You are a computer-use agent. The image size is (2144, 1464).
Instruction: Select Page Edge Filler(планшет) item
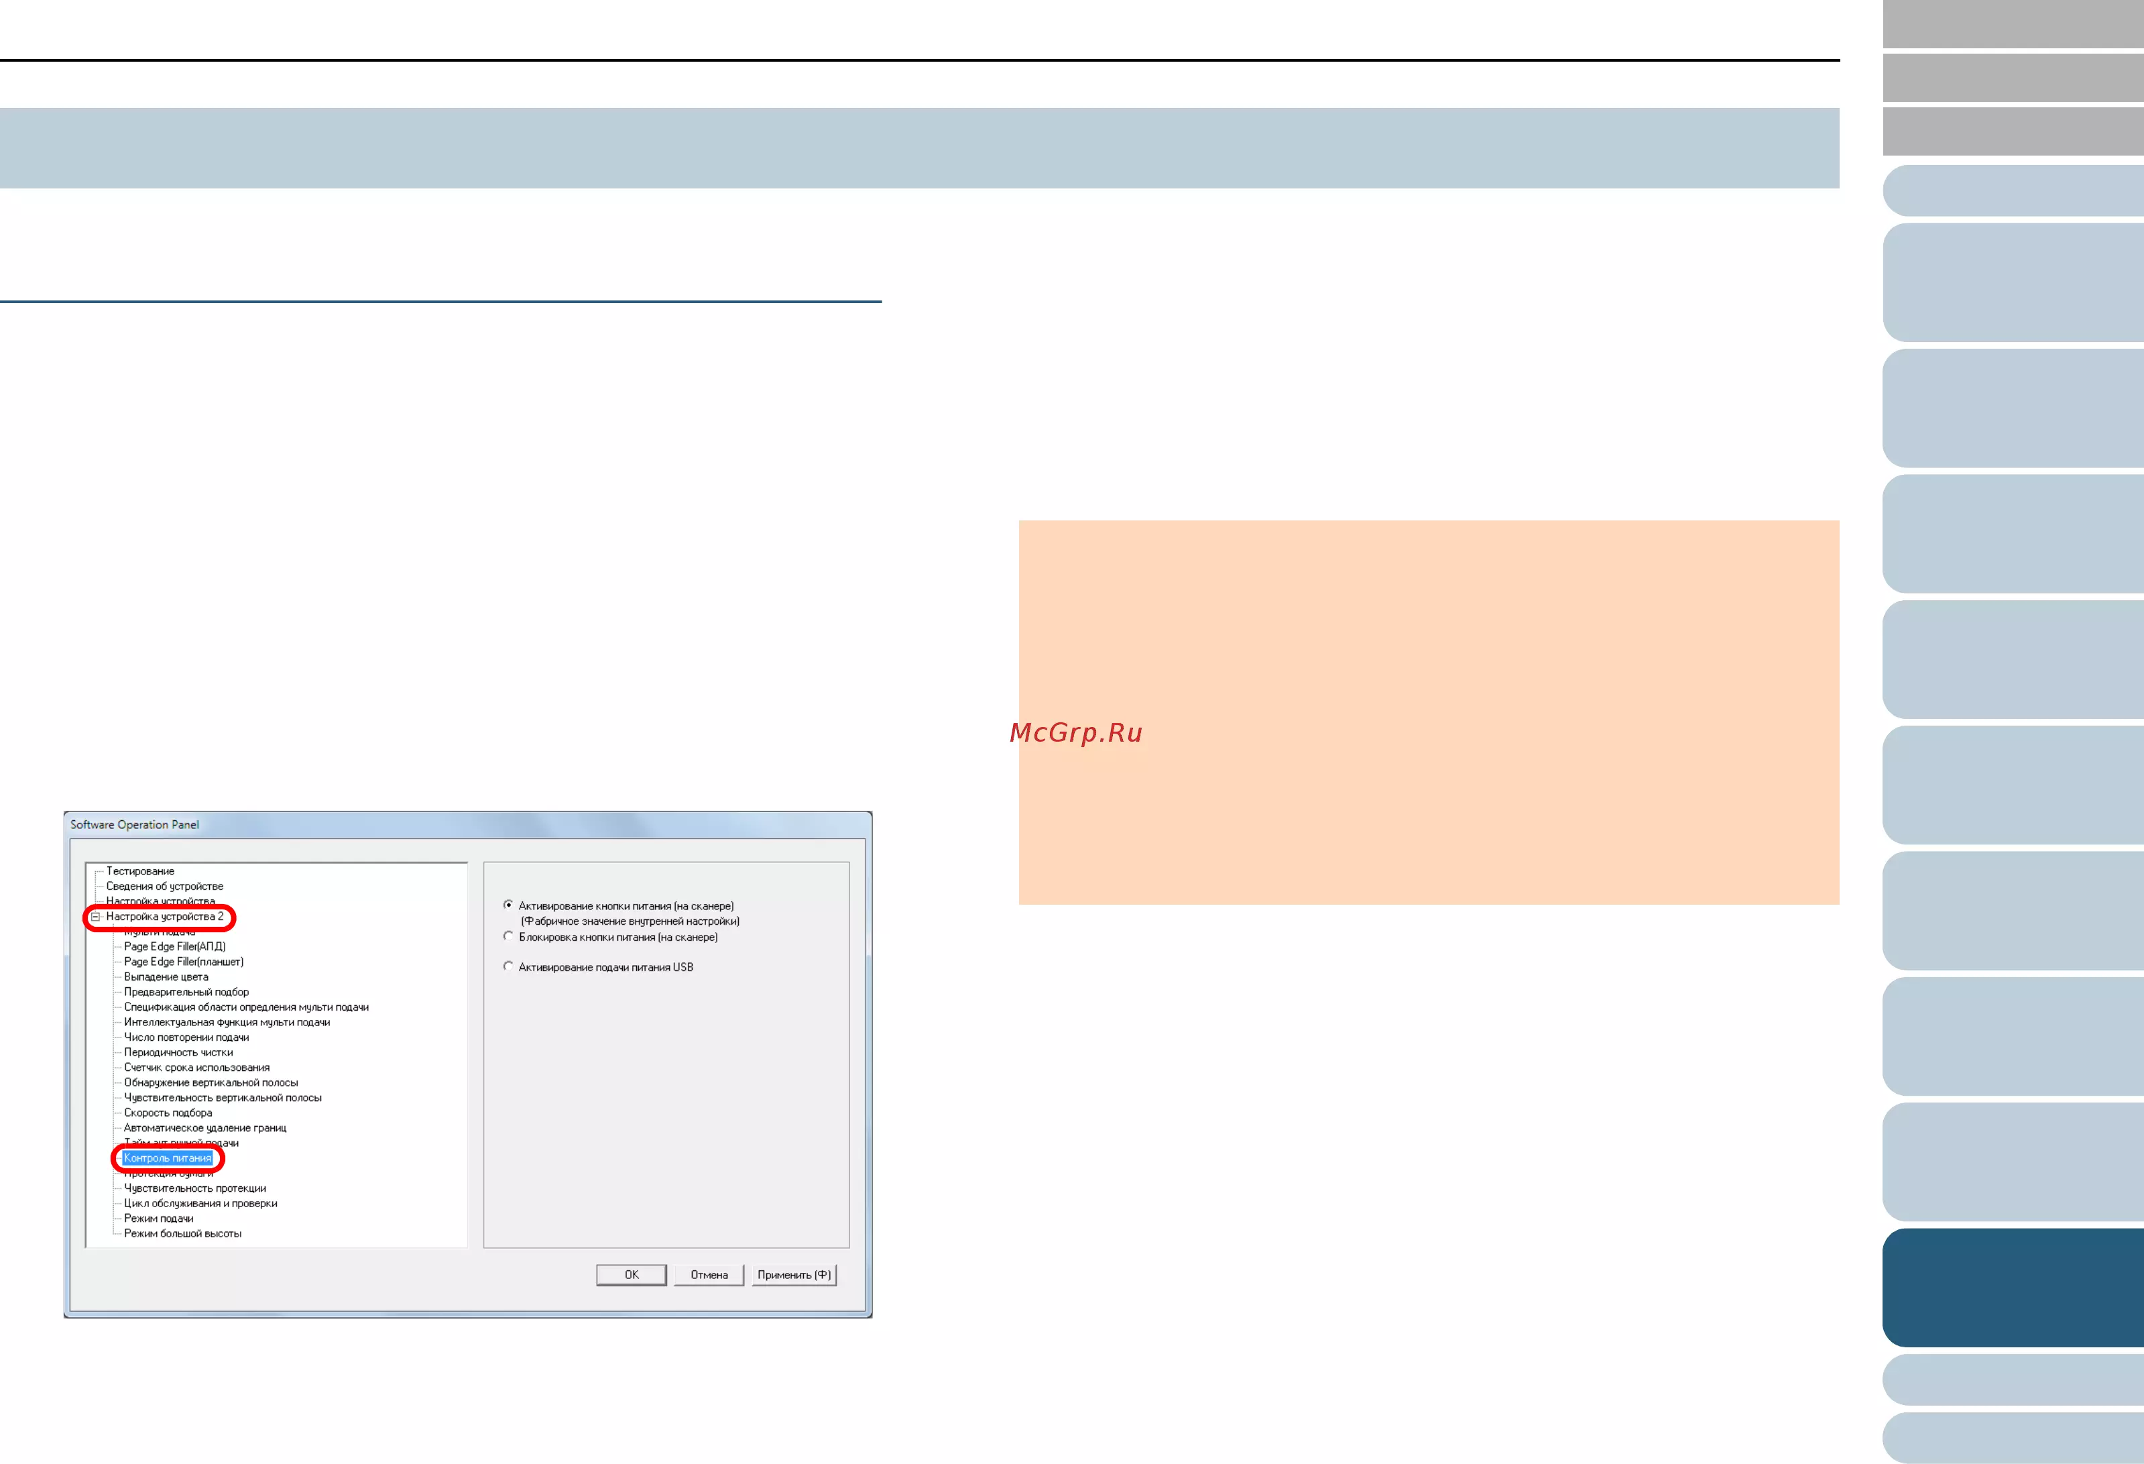pyautogui.click(x=184, y=962)
